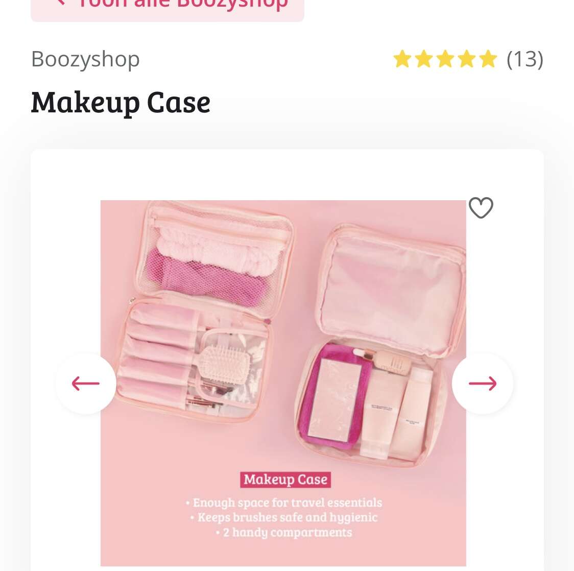Viewport: 574px width, 571px height.
Task: Show the next product image
Action: pyautogui.click(x=483, y=383)
